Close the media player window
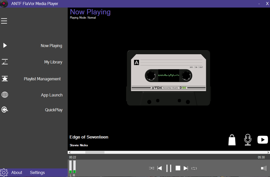Screen dimensions: 270x177 coord(267,4)
